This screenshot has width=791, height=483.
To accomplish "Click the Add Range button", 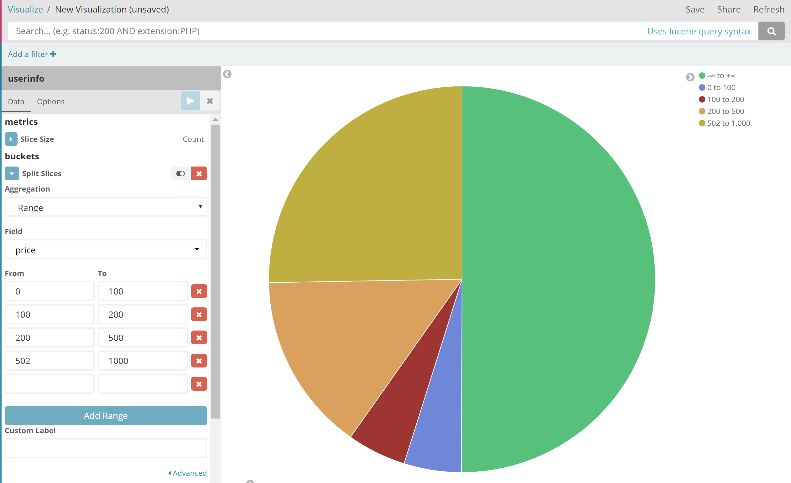I will pos(106,415).
